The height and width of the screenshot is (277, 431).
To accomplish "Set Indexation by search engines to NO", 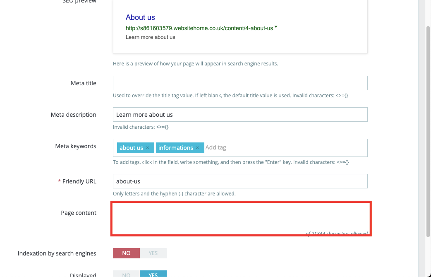I will [126, 253].
